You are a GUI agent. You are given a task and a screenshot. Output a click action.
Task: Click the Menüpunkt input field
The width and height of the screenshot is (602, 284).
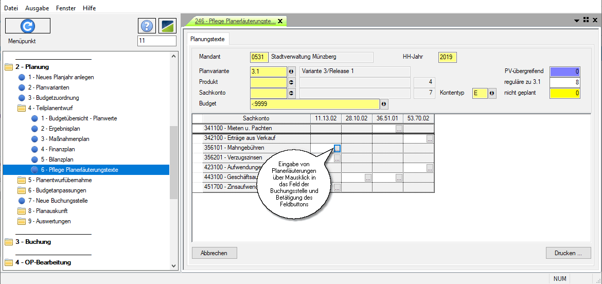pyautogui.click(x=157, y=41)
